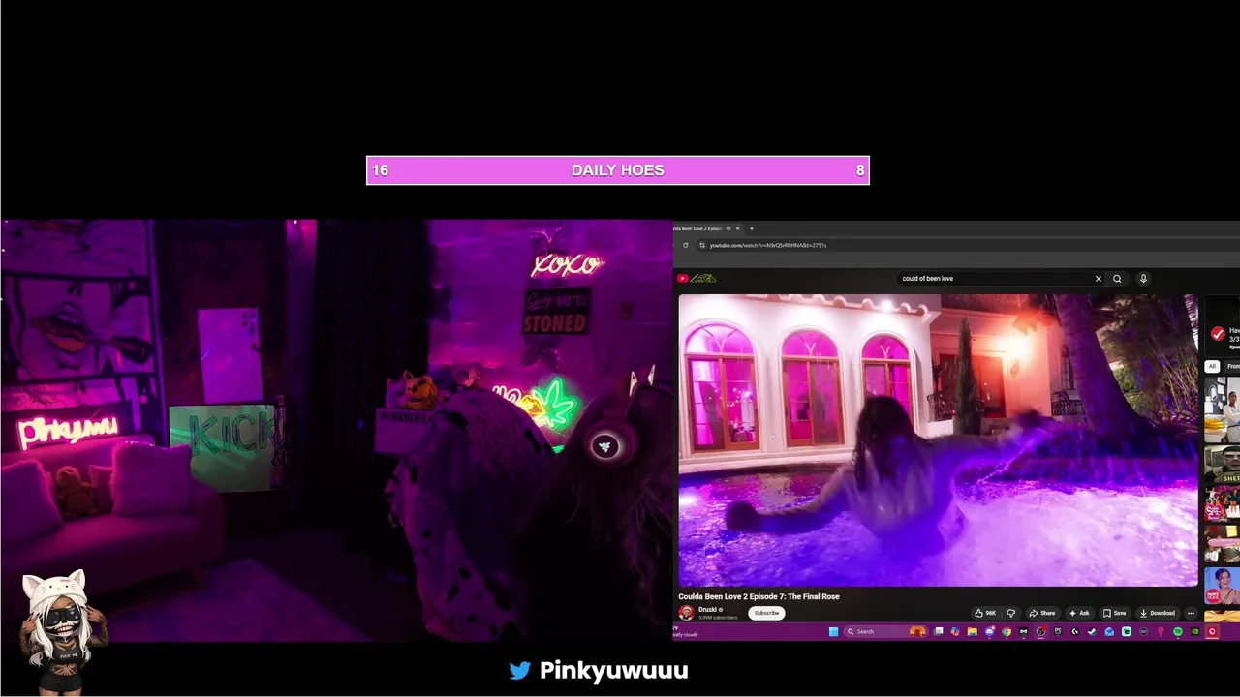
Task: Click the pool scene video player
Action: pos(938,440)
